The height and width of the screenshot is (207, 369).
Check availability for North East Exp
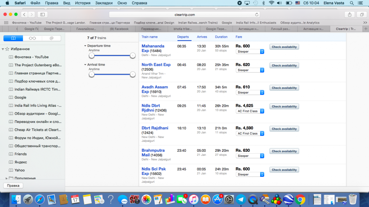coord(284,66)
